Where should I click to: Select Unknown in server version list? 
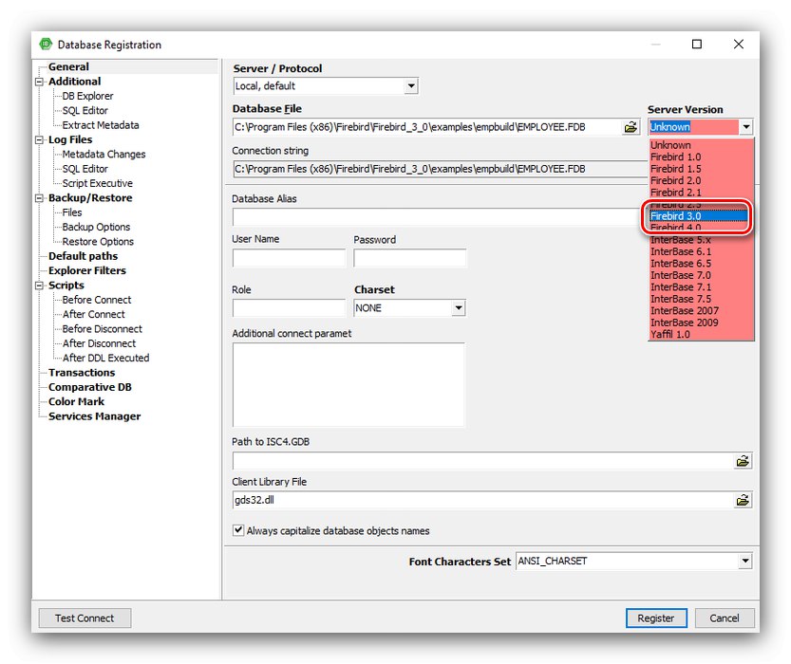point(701,145)
